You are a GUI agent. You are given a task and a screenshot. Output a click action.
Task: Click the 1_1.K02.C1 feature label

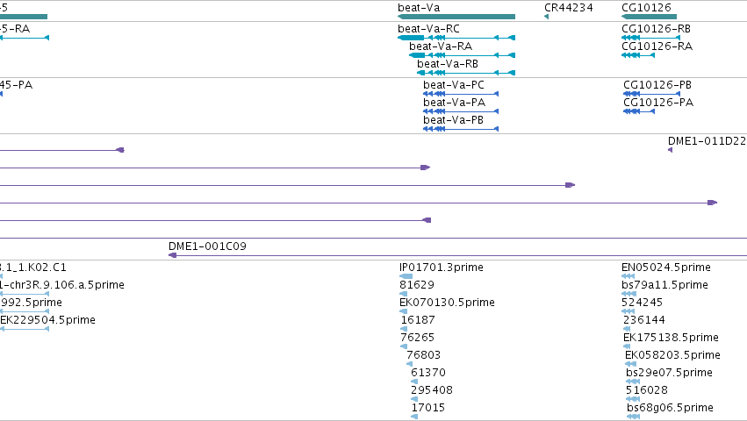33,268
